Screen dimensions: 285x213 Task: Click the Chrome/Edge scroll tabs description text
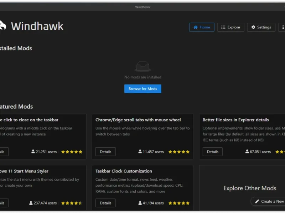pyautogui.click(x=142, y=131)
